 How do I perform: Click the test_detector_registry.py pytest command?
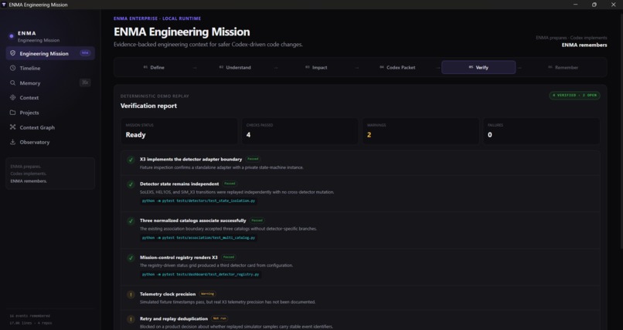click(201, 274)
